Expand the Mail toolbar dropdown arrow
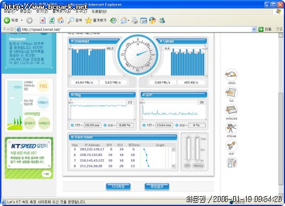This screenshot has width=285, height=206. click(x=128, y=20)
